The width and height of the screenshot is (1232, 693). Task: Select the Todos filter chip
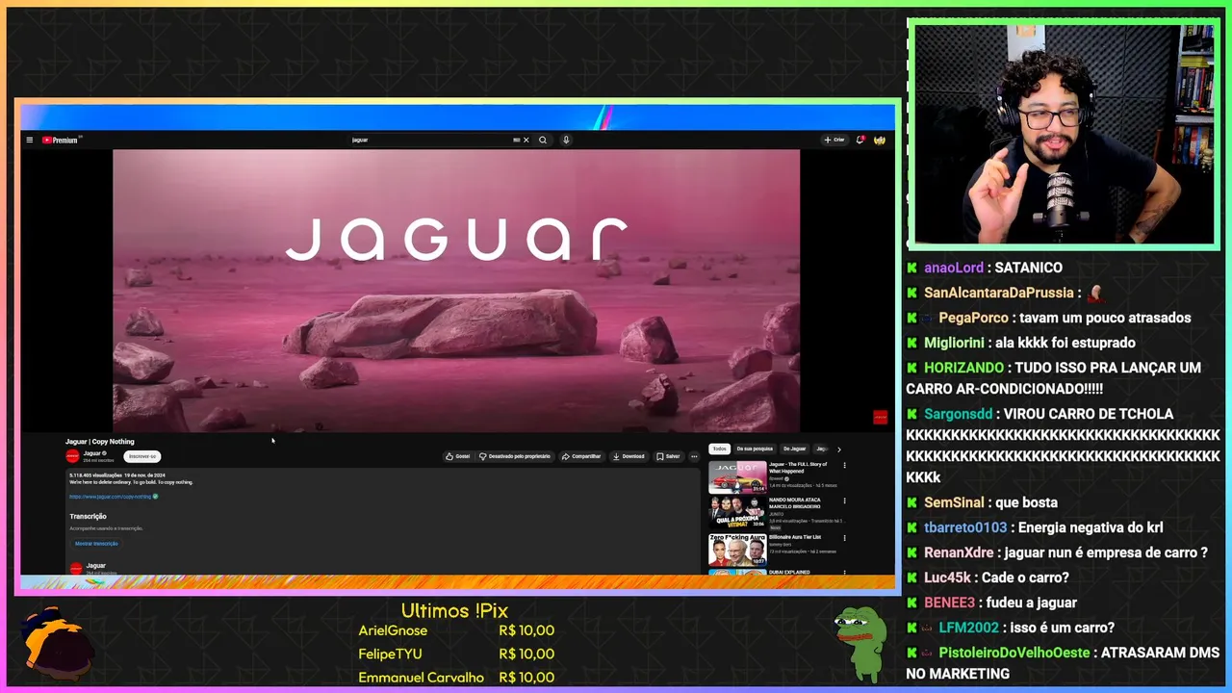coord(719,449)
